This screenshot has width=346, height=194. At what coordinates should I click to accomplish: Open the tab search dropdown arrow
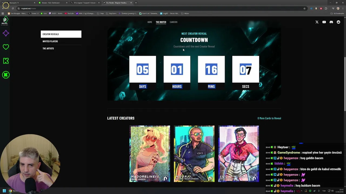pyautogui.click(x=3, y=3)
